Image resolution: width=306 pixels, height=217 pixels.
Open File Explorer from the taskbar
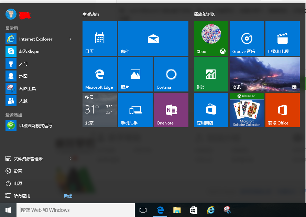[x=177, y=210]
